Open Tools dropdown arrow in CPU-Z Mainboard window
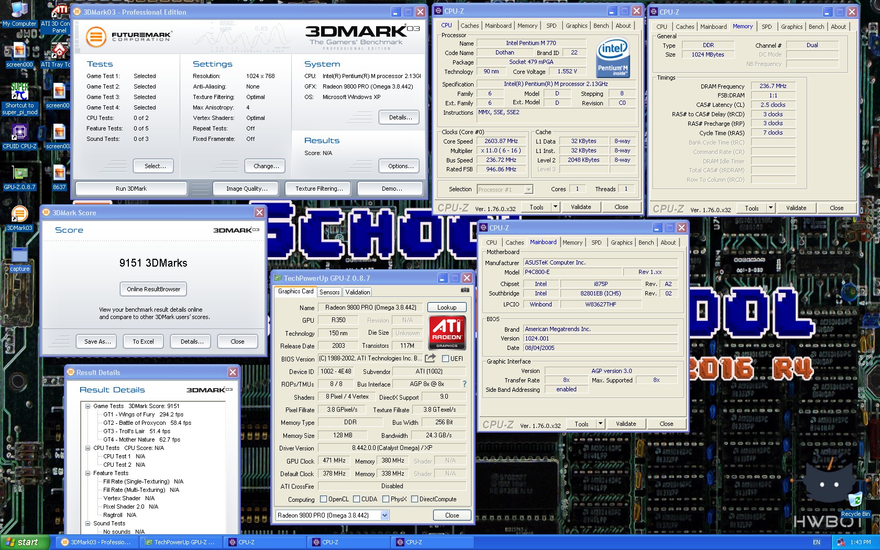Image resolution: width=880 pixels, height=550 pixels. coord(600,424)
